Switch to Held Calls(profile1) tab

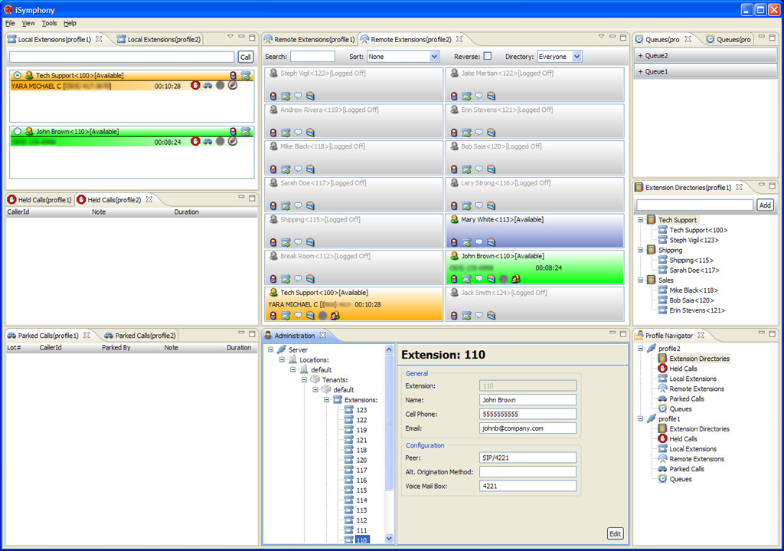(x=39, y=200)
